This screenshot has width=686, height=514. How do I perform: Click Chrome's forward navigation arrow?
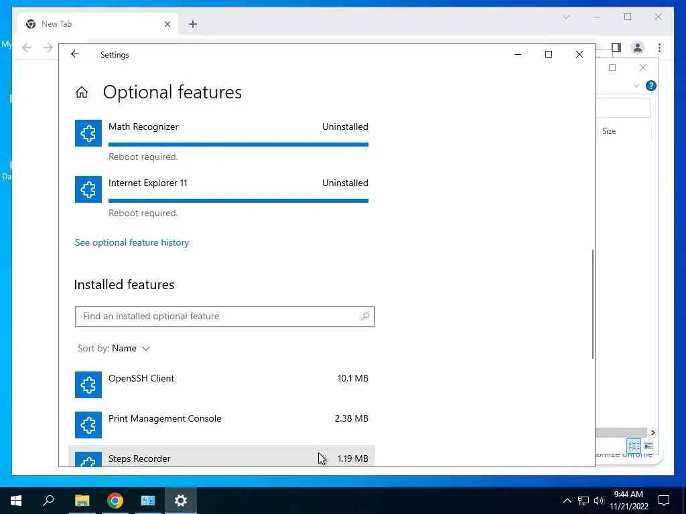[x=48, y=48]
